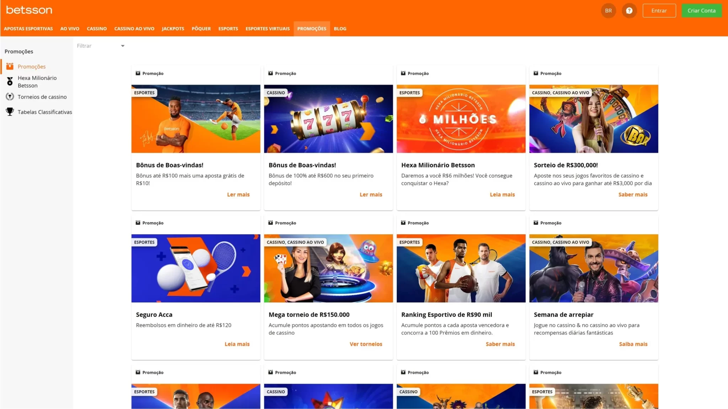This screenshot has width=728, height=409.
Task: Select the Pôquer menu item
Action: coord(201,29)
